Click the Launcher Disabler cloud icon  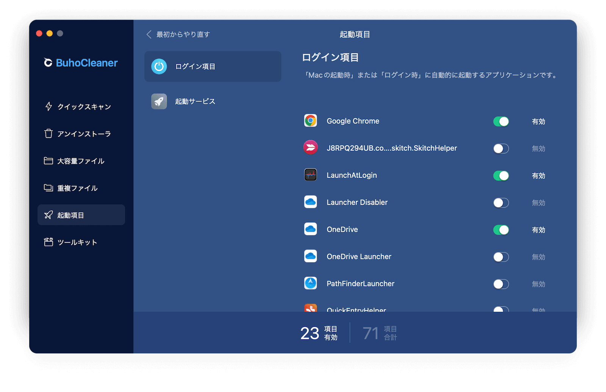311,202
